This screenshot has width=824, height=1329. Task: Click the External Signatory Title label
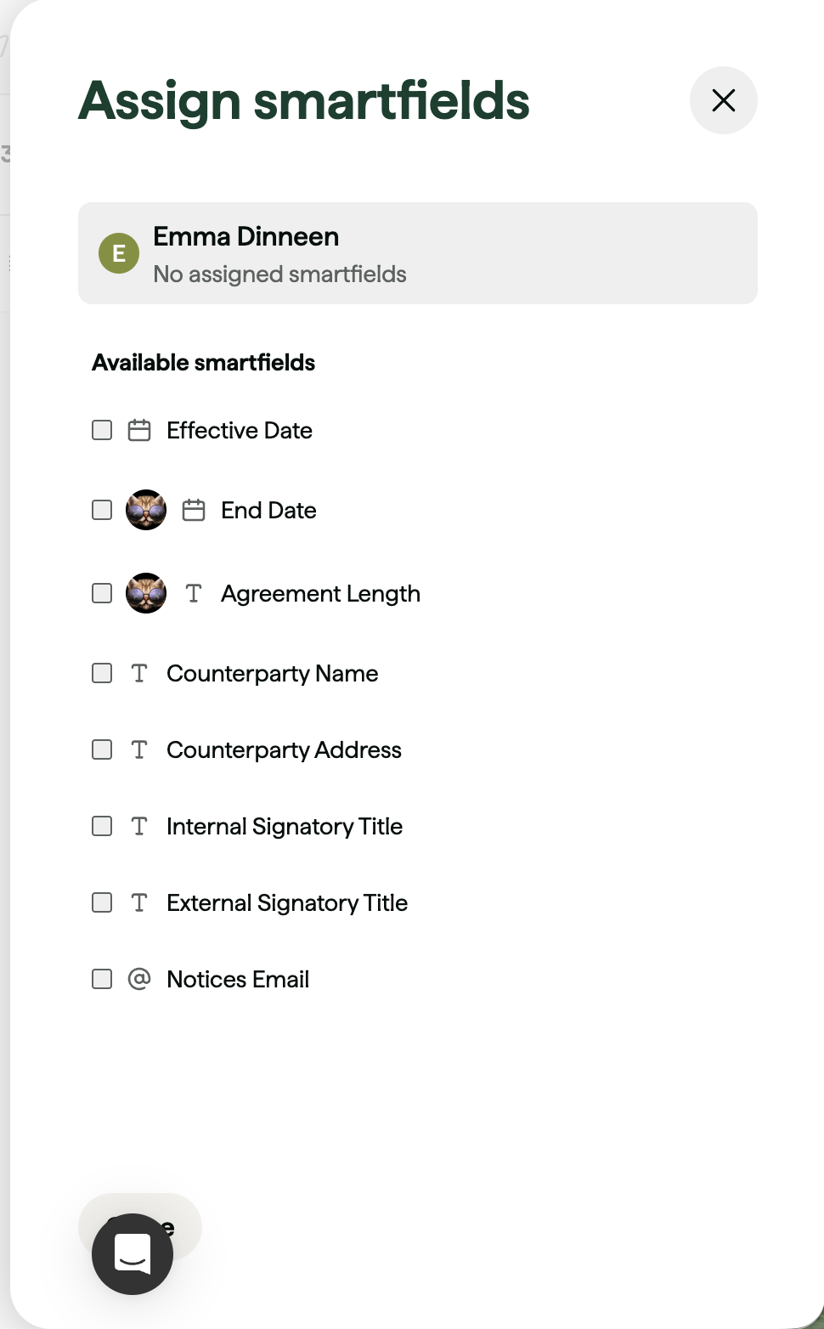287,902
